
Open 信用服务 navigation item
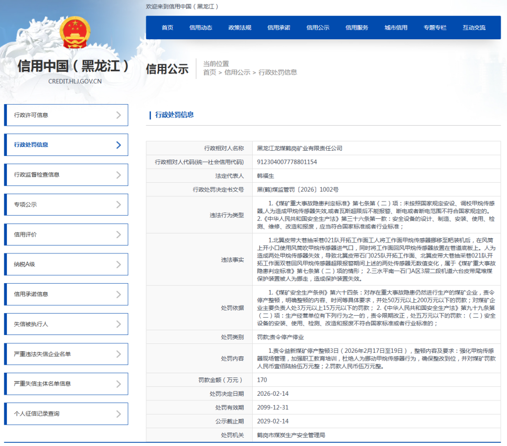point(357,28)
